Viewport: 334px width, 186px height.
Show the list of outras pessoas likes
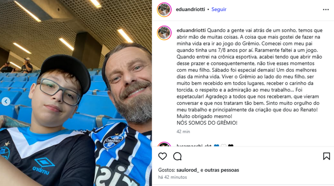click(222, 170)
